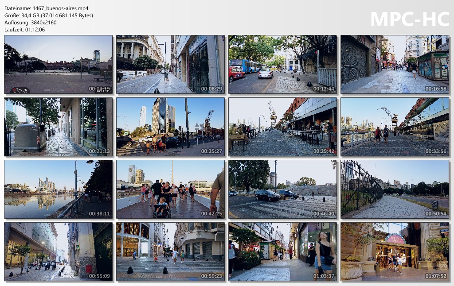Viewport: 454px width, 286px height.
Task: Select the thumbnail at 00:29:42
Action: click(282, 127)
